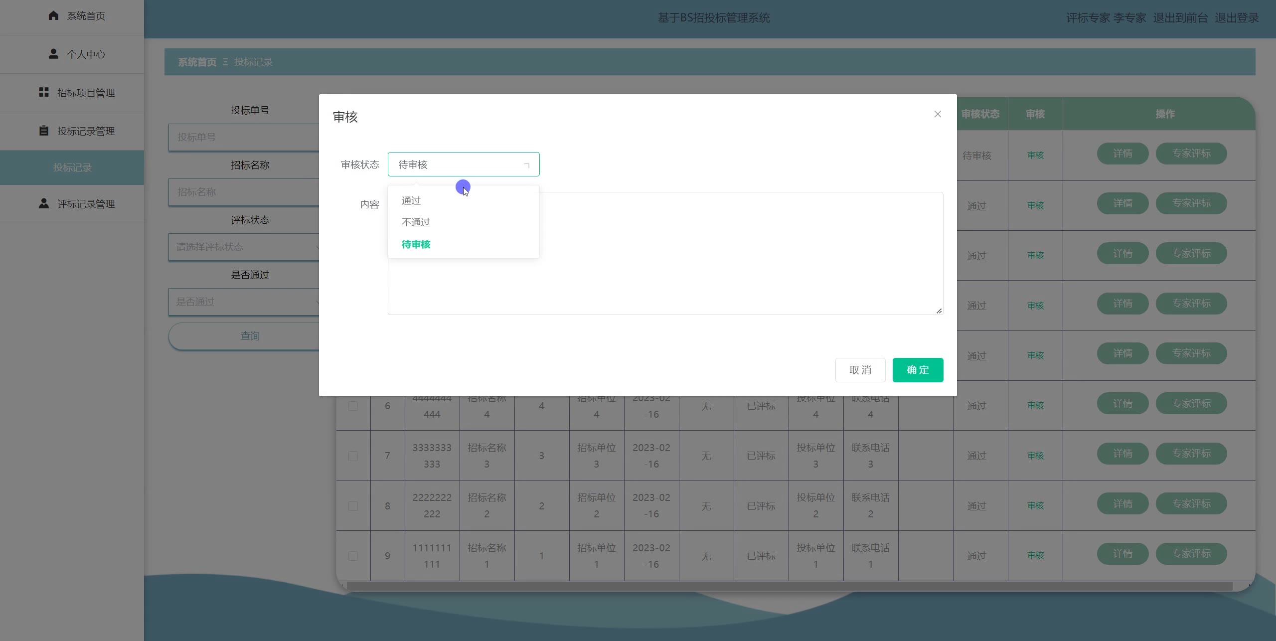
Task: Click the clipboard icon beside 投标记录管理
Action: (x=44, y=131)
